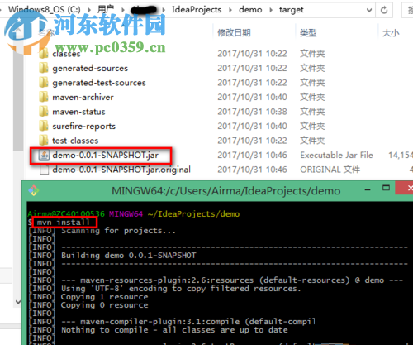Click the surefire-reports folder icon
The width and height of the screenshot is (413, 345).
pyautogui.click(x=44, y=126)
